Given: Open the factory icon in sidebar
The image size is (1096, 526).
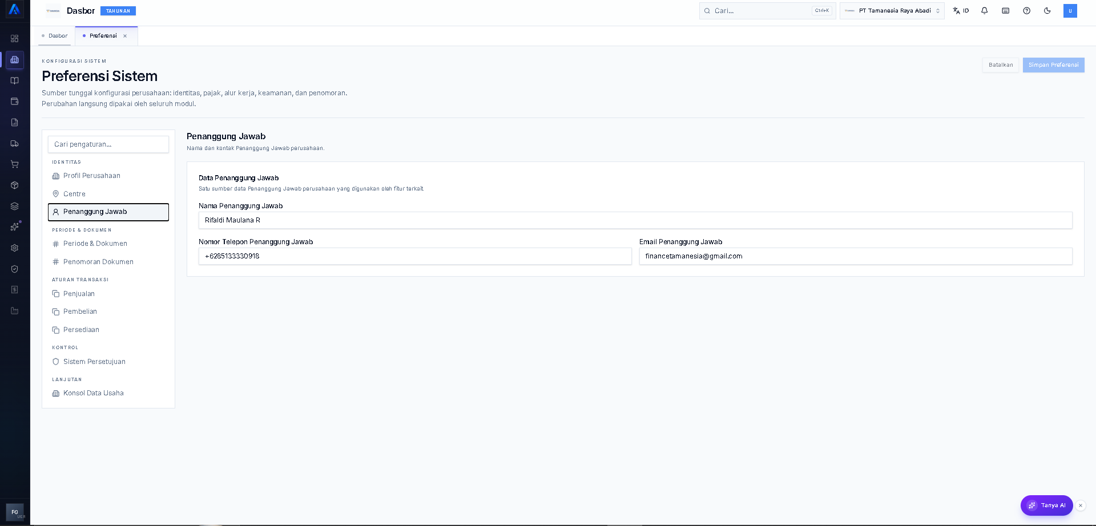Looking at the screenshot, I should pos(15,311).
